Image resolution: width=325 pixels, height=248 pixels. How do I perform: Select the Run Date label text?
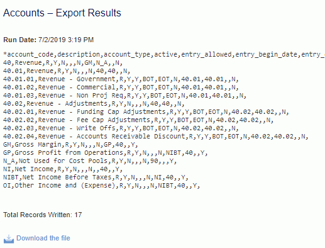pyautogui.click(x=20, y=40)
